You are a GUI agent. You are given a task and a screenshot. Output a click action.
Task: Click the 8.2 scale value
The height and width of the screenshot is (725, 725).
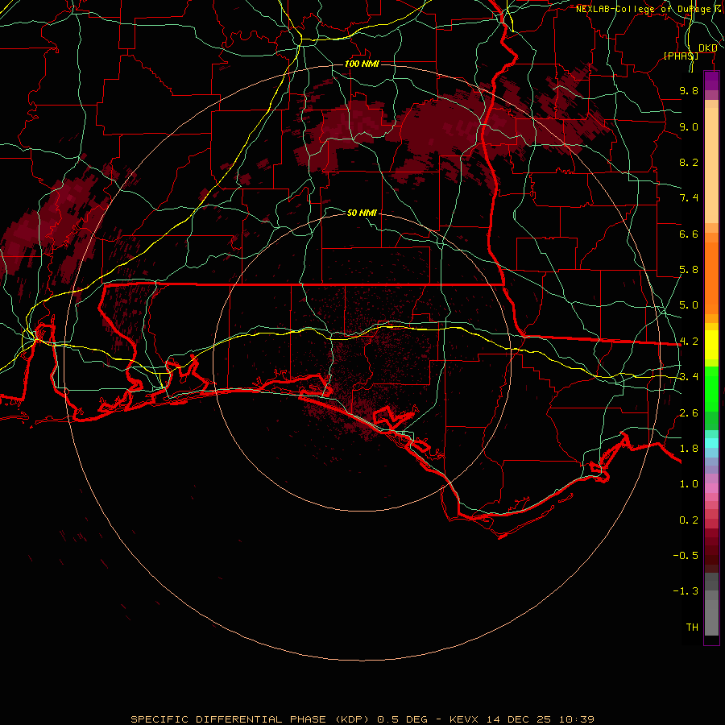[689, 162]
